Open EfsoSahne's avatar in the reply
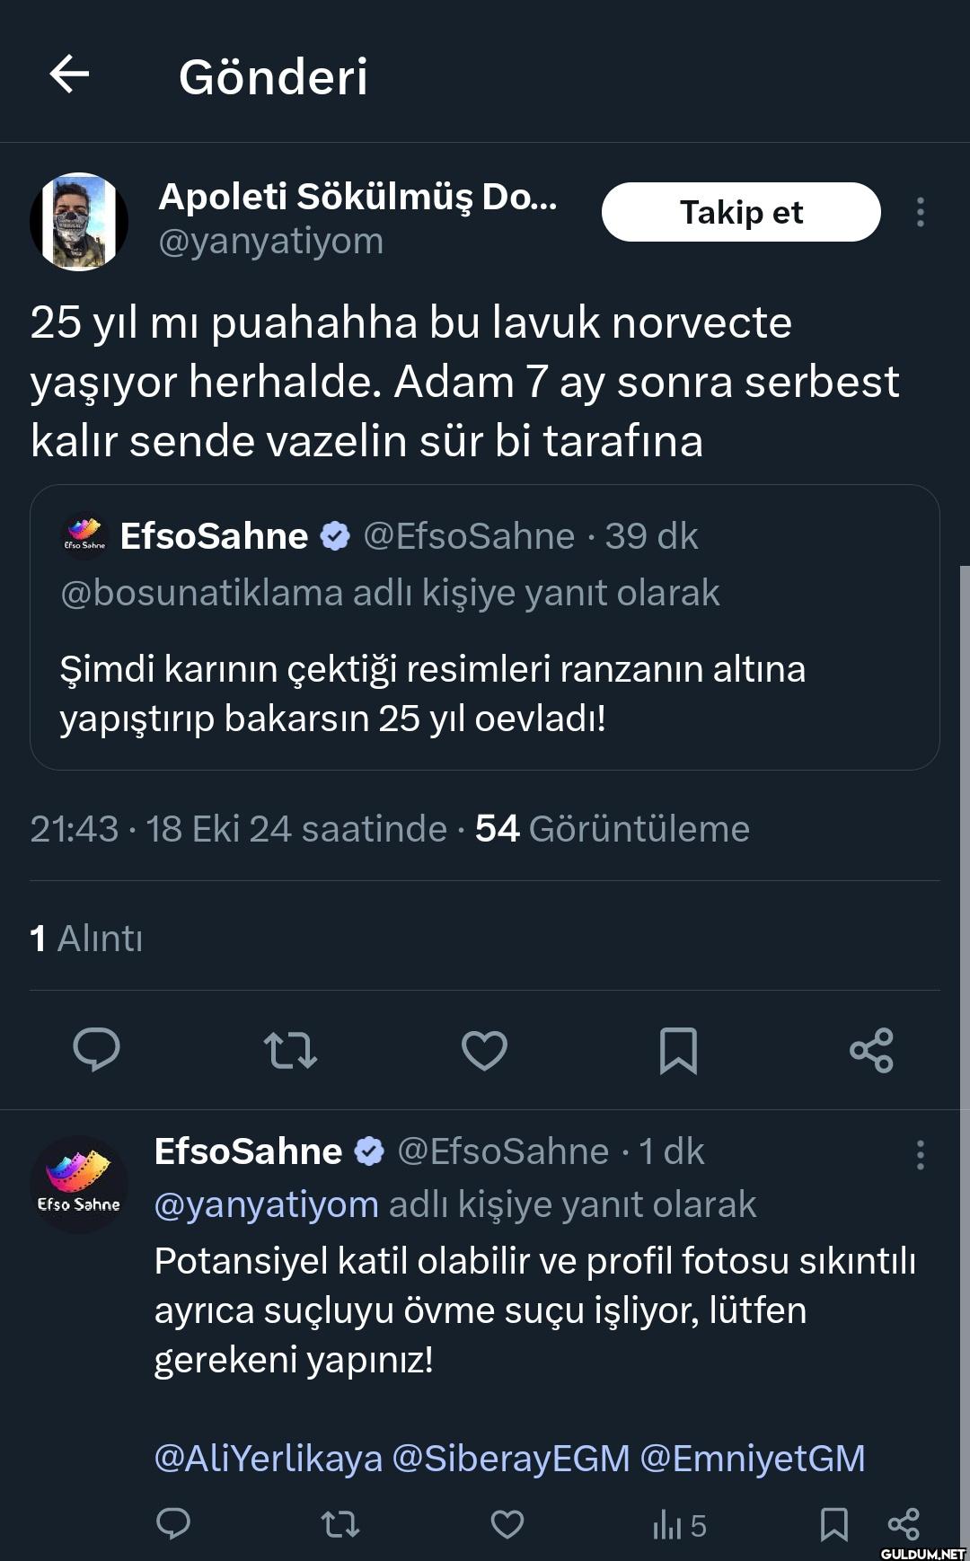 click(x=79, y=1184)
